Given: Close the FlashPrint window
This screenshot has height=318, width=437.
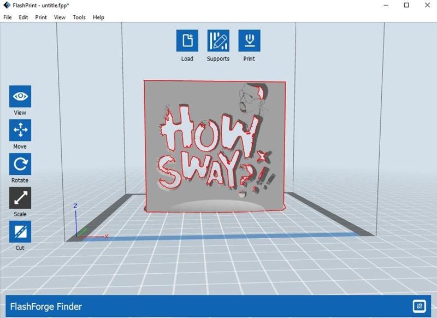Looking at the screenshot, I should (427, 5).
